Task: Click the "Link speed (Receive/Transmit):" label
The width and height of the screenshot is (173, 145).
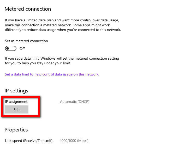Action: (29, 141)
